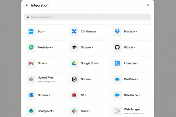
Task: Select the Notion logo icon
Action: click(74, 79)
